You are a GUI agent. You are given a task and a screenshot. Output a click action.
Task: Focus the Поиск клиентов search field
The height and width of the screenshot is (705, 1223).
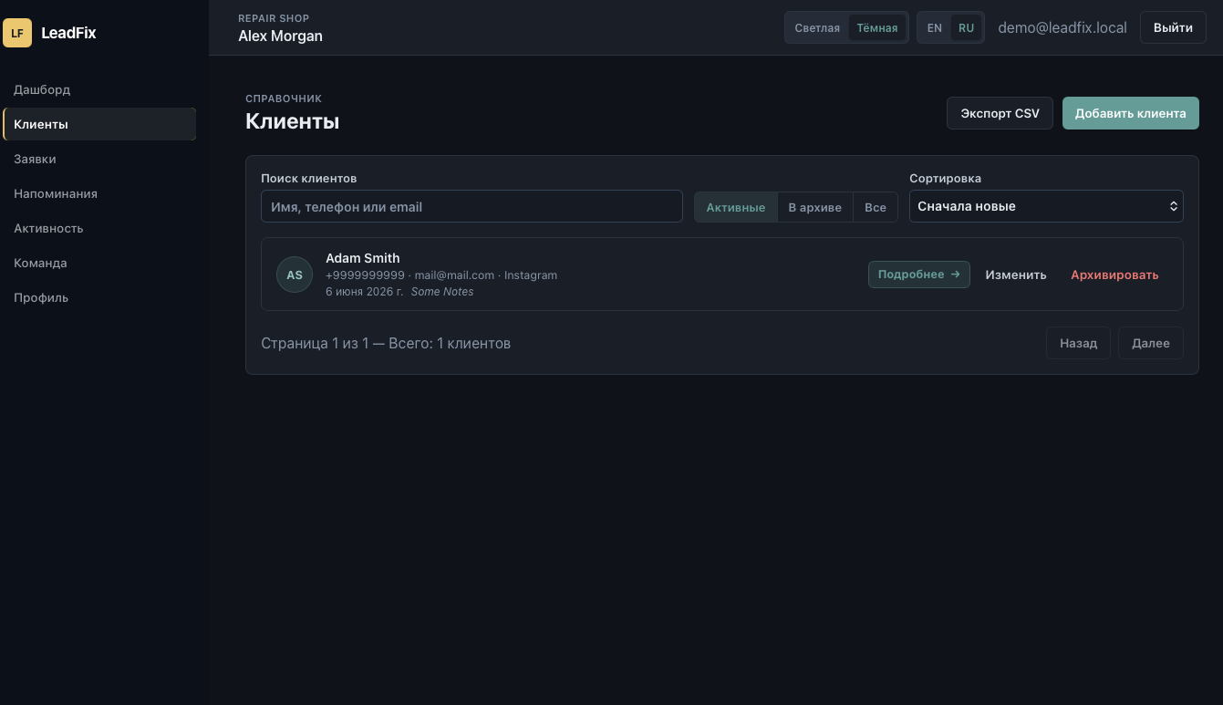click(472, 206)
